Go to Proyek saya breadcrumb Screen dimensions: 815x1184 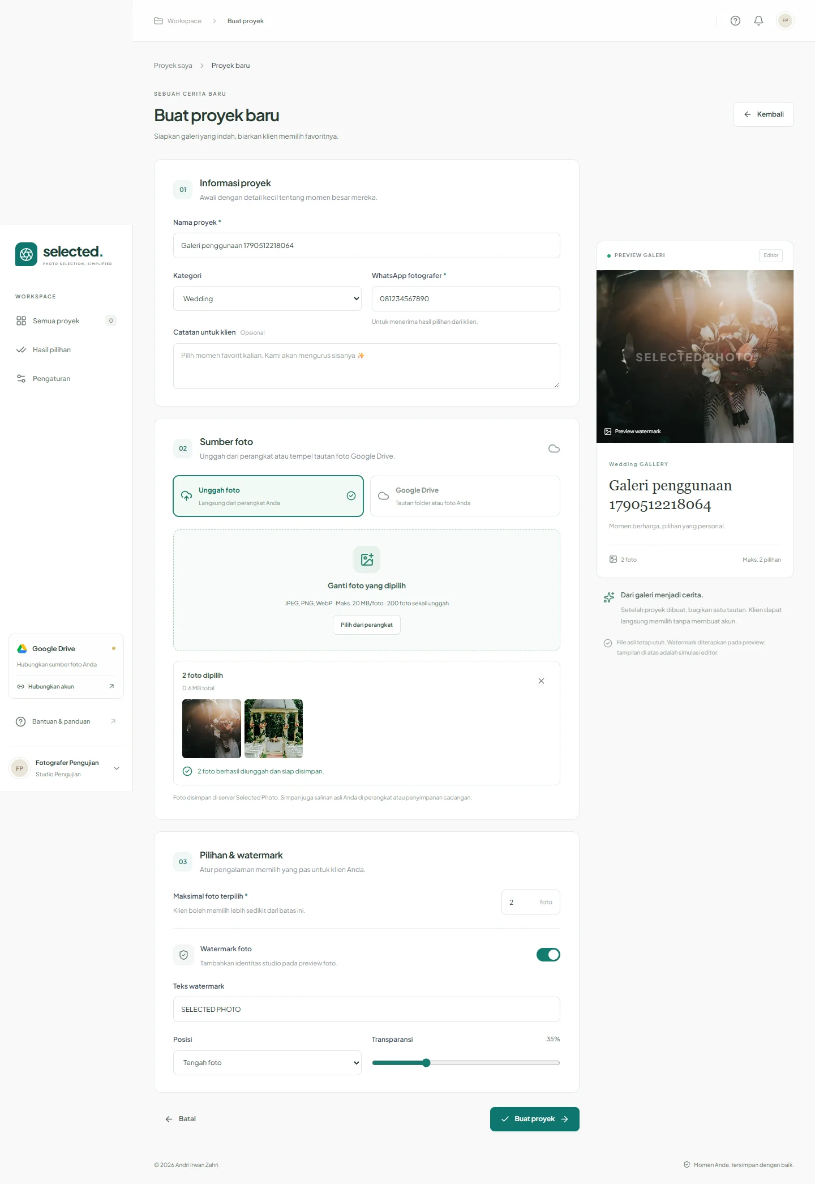point(173,66)
